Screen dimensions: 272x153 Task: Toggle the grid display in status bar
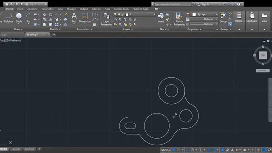[x=174, y=150]
